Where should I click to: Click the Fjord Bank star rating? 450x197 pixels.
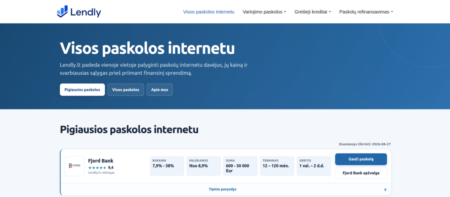(x=97, y=168)
